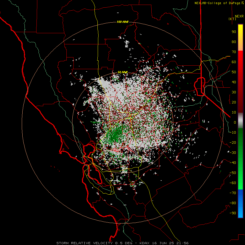Click the -20 value on velocity scale
Image resolution: width=245 pixels, height=245 pixels.
pyautogui.click(x=233, y=142)
